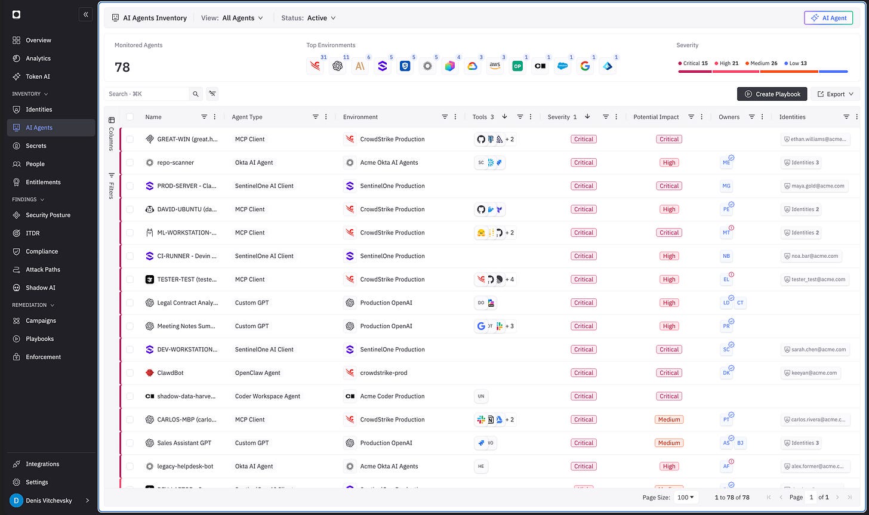Open the GREAT-WIN agent name
The image size is (869, 515).
pyautogui.click(x=187, y=139)
